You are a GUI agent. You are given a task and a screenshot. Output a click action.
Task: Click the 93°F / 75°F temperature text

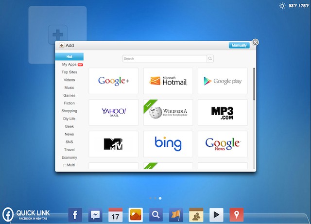tap(298, 6)
